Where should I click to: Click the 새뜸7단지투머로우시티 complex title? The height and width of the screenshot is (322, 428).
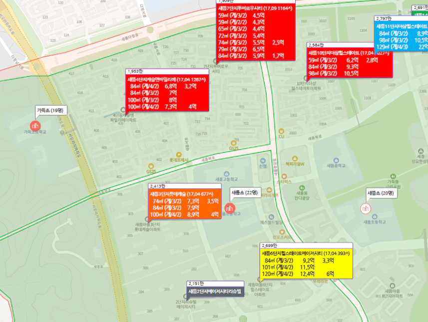click(255, 8)
